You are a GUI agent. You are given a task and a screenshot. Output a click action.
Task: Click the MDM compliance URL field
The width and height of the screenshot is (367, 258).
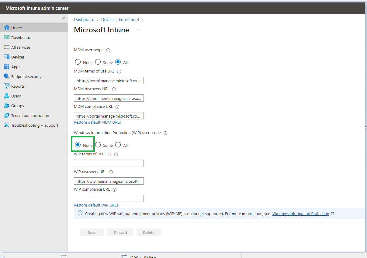[109, 116]
